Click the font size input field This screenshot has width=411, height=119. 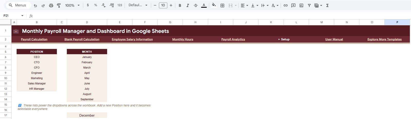pyautogui.click(x=163, y=5)
